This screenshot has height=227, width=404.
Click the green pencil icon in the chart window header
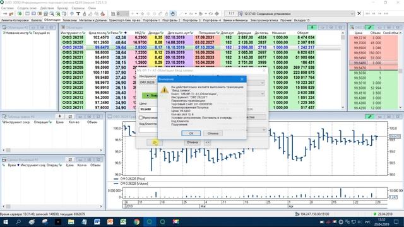(x=370, y=117)
